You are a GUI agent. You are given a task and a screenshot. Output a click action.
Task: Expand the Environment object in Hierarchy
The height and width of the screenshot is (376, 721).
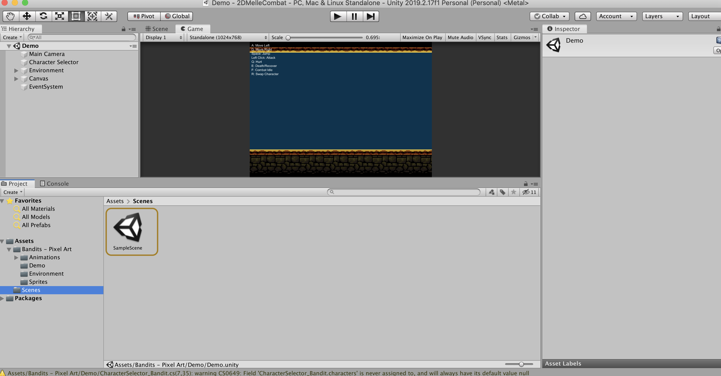(16, 70)
